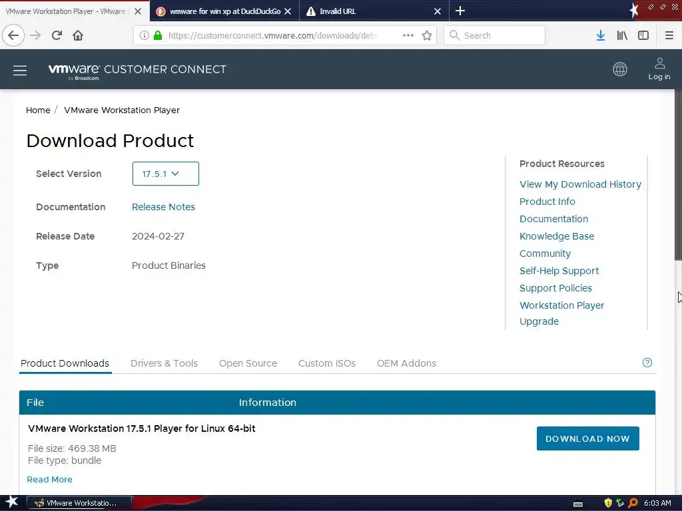This screenshot has width=682, height=511.
Task: Switch to Open Source tab
Action: pos(248,363)
